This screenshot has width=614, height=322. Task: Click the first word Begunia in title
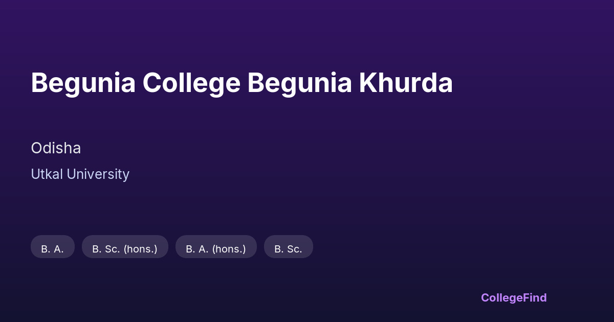pos(83,83)
